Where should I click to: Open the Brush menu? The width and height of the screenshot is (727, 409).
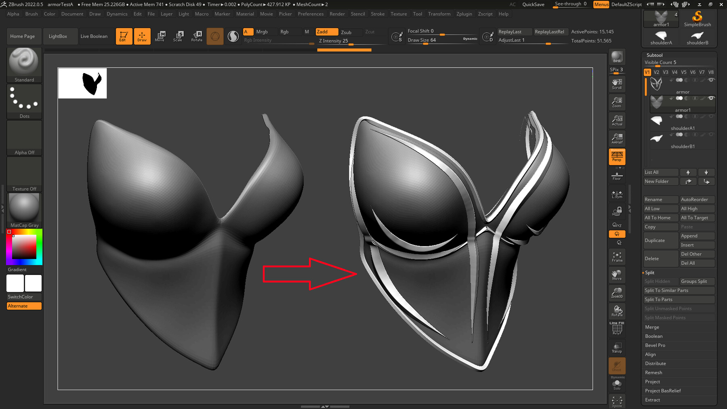32,14
